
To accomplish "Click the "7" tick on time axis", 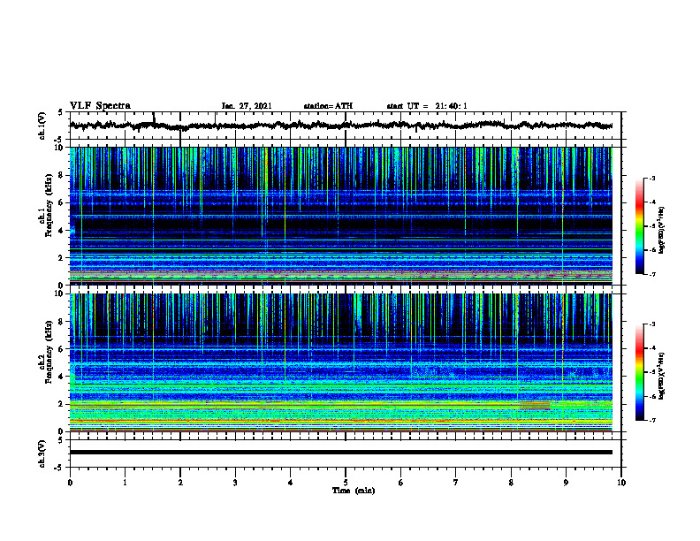I will (x=456, y=483).
